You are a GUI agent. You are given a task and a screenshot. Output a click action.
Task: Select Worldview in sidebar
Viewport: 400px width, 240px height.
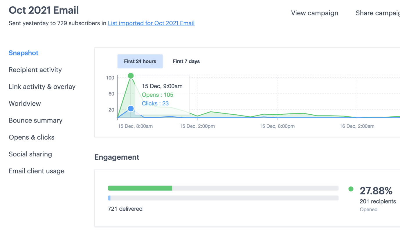pos(25,103)
